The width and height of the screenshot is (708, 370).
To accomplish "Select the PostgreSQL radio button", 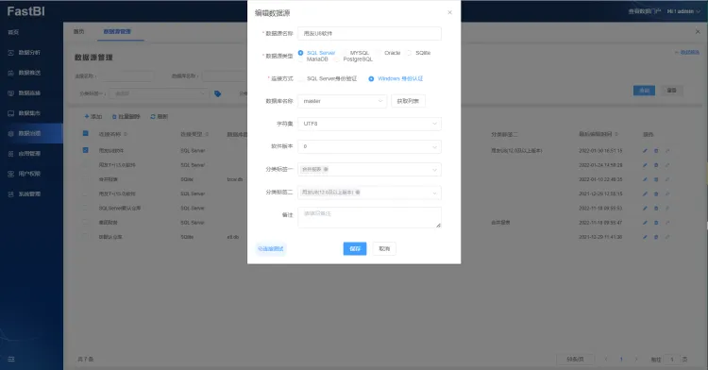I will (x=337, y=59).
